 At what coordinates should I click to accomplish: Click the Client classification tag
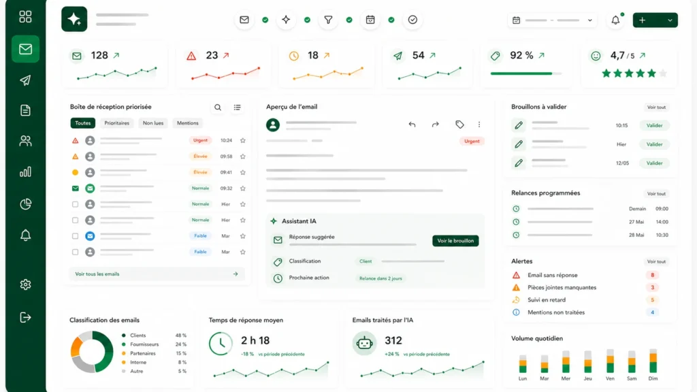[366, 261]
